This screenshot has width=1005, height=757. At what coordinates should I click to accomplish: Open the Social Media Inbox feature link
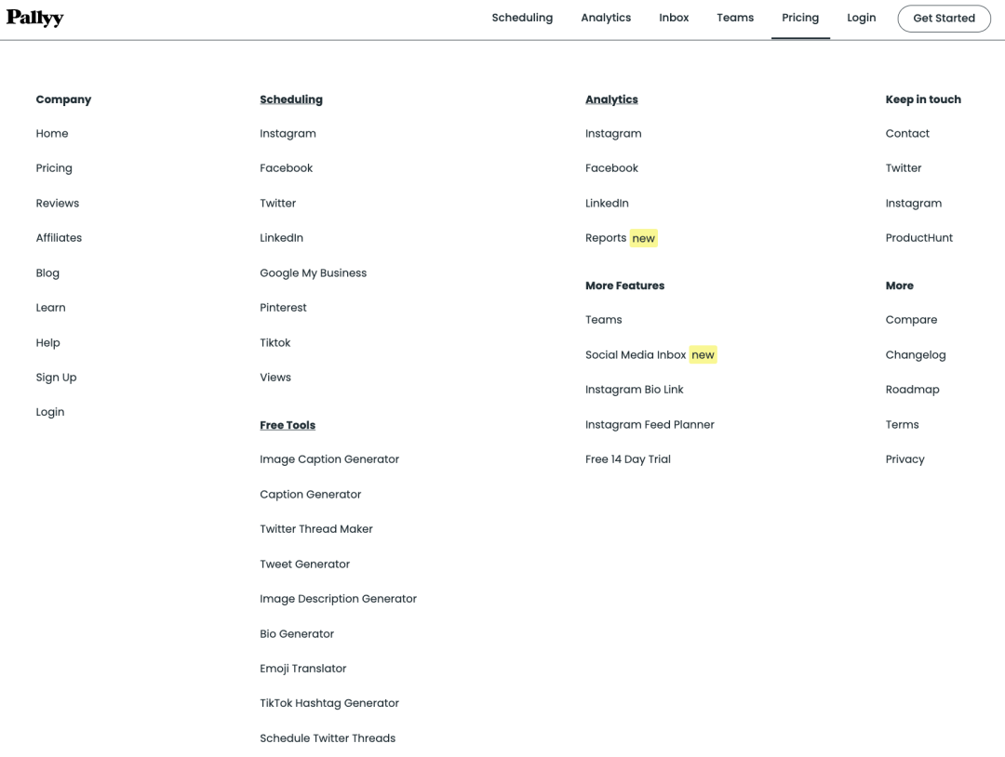click(636, 355)
